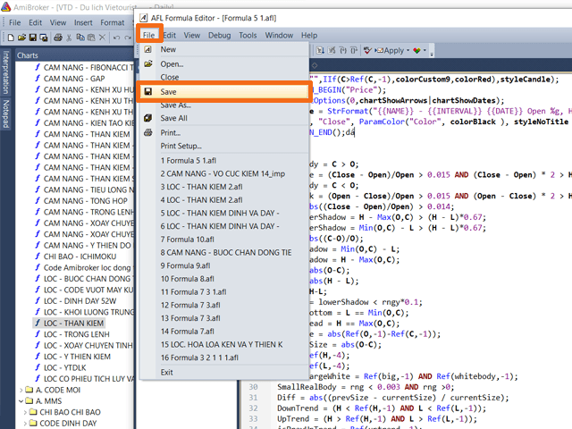Image resolution: width=572 pixels, height=429 pixels.
Task: Open Debug menu in Formula Editor
Action: (x=220, y=35)
